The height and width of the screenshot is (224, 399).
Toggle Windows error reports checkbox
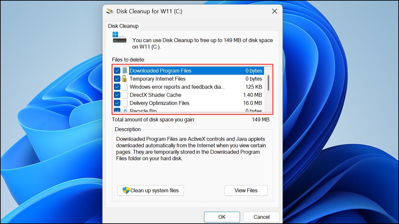pos(117,87)
